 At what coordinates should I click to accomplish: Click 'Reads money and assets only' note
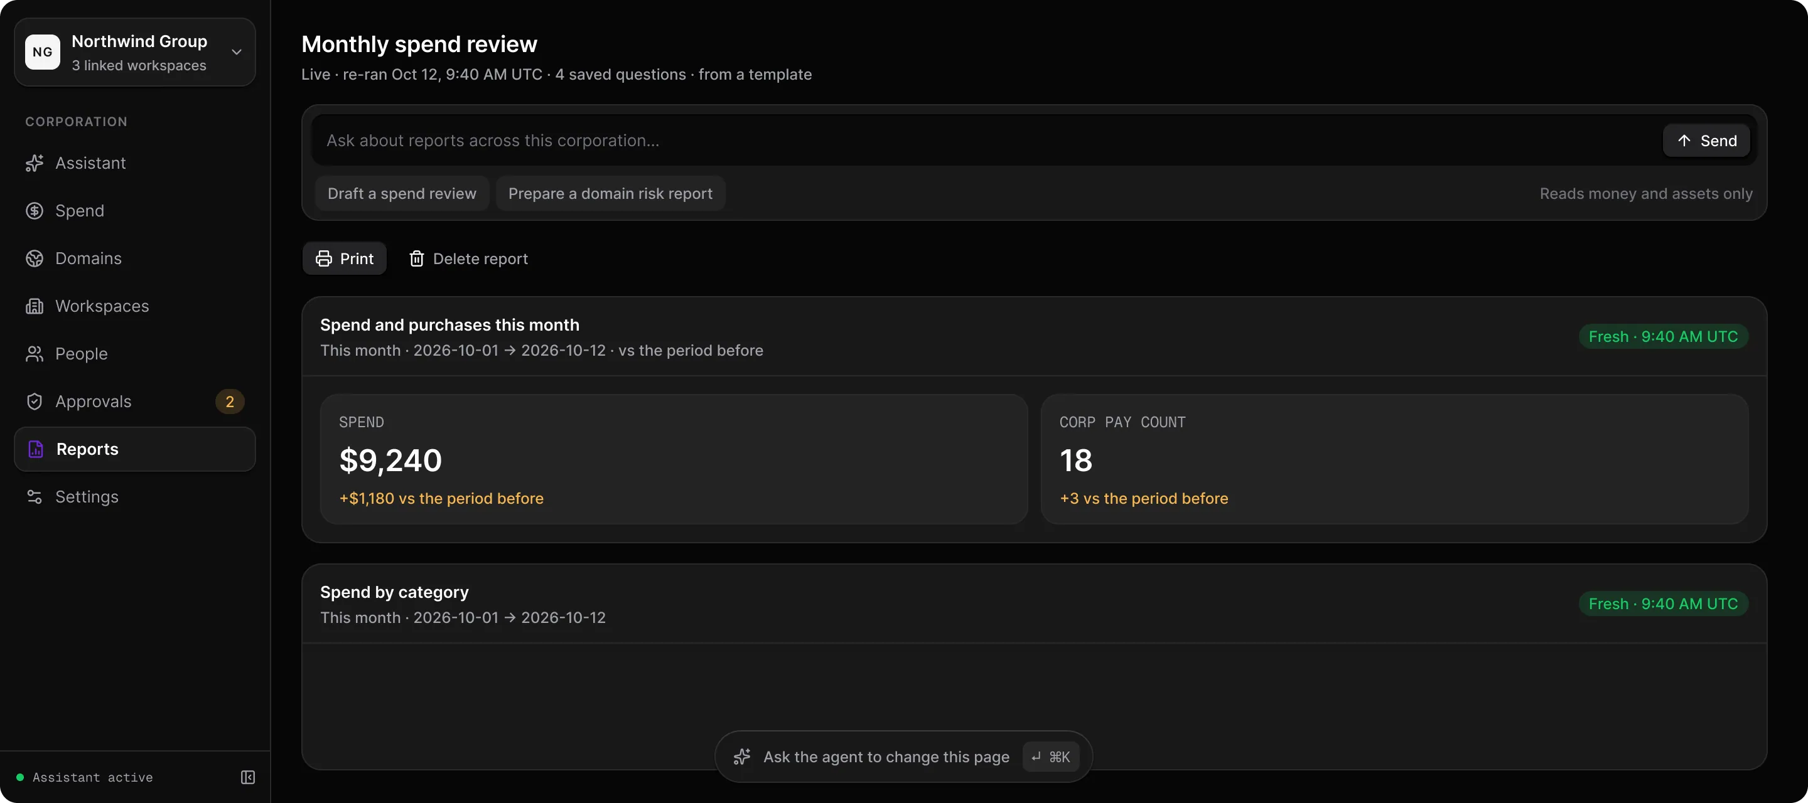(1645, 194)
